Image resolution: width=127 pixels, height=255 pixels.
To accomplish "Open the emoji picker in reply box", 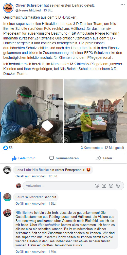I will coord(97,186).
